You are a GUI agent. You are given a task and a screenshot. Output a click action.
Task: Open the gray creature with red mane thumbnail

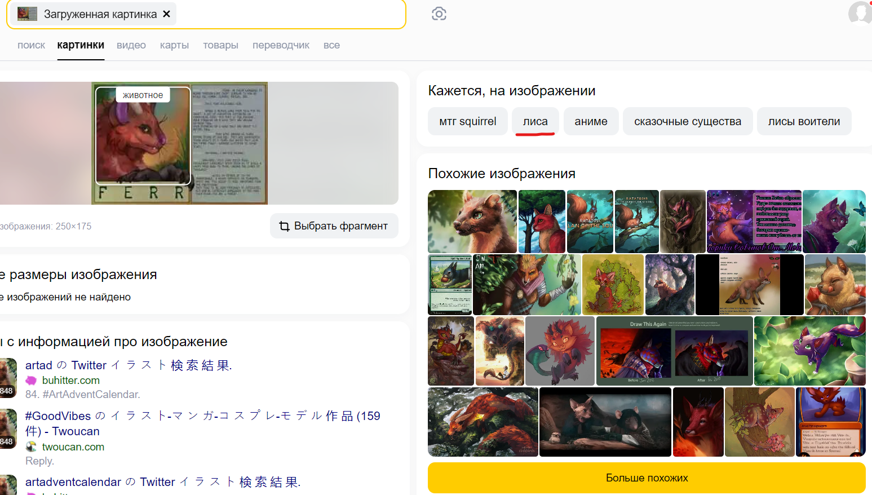[x=560, y=351]
